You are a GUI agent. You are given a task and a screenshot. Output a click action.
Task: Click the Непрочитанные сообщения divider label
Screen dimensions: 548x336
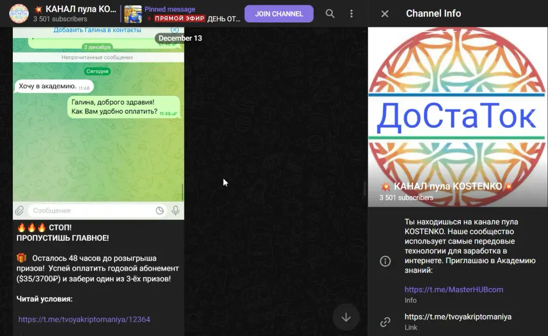pos(97,57)
